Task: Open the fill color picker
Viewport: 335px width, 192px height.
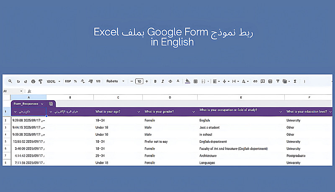Action: tap(188, 81)
